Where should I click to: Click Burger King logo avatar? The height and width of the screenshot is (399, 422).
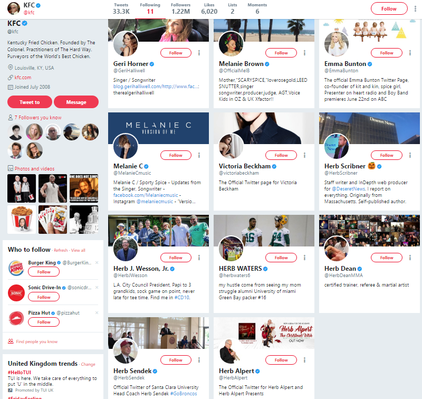(16, 268)
